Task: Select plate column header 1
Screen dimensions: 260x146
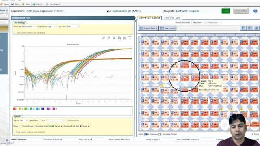Action: (145, 35)
